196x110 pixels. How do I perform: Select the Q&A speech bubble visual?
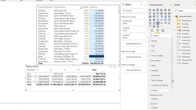click(x=150, y=26)
